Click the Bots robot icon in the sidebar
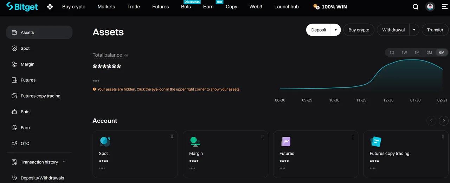Viewport: 450px width, 183px height. [14, 112]
